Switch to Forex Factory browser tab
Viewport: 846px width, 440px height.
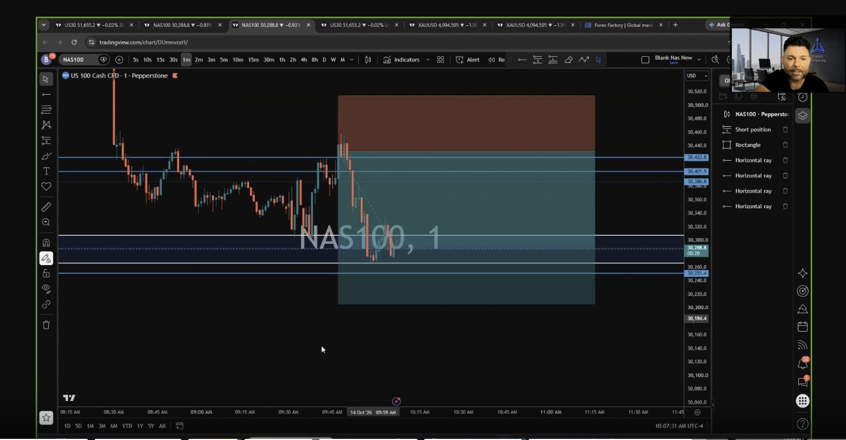tap(623, 25)
